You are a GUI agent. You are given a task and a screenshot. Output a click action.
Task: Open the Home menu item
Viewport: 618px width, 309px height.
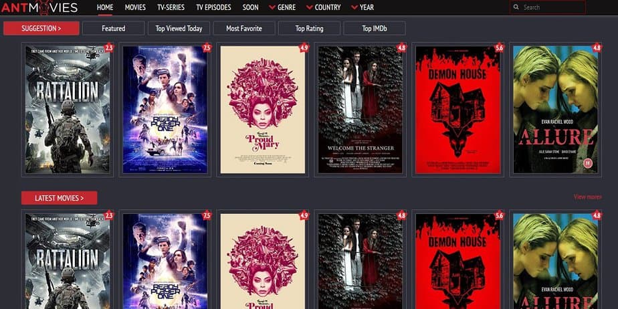coord(105,7)
